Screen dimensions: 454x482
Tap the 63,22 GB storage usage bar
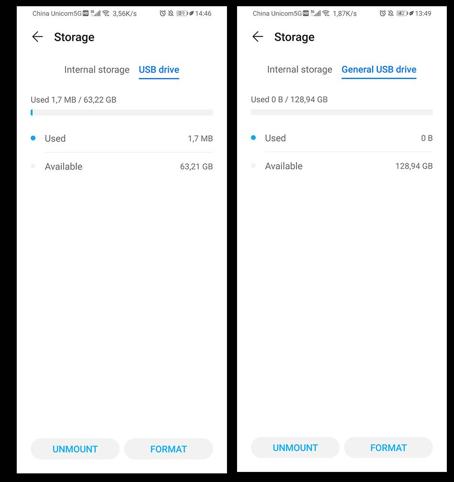pyautogui.click(x=122, y=113)
